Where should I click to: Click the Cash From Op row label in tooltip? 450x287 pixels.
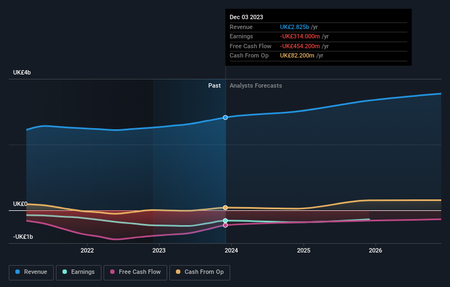click(249, 56)
